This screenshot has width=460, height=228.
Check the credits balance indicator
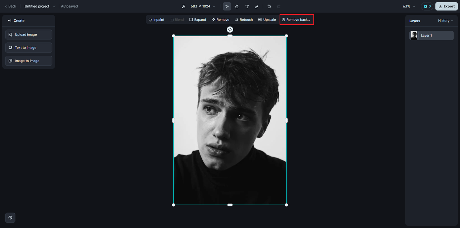[427, 6]
